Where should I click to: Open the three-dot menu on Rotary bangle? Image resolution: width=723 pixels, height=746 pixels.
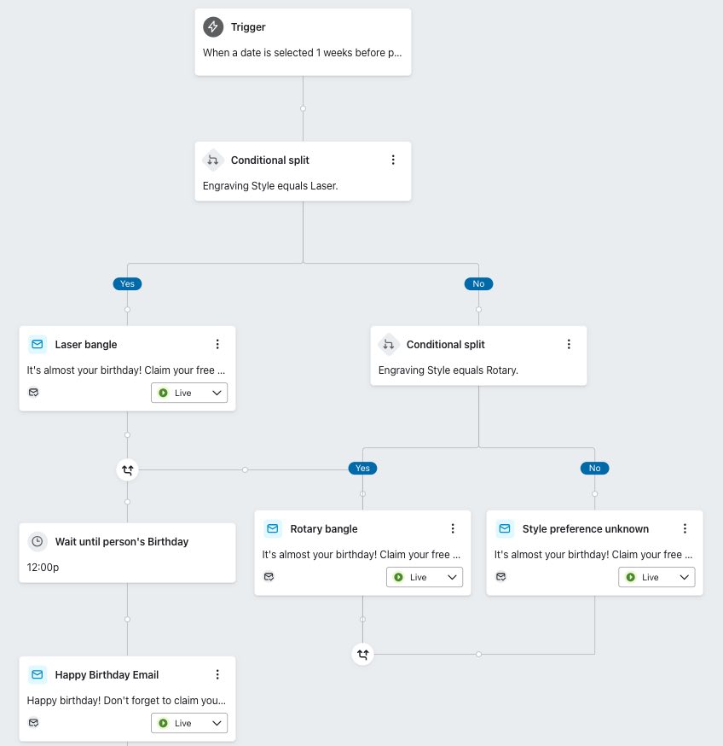453,528
